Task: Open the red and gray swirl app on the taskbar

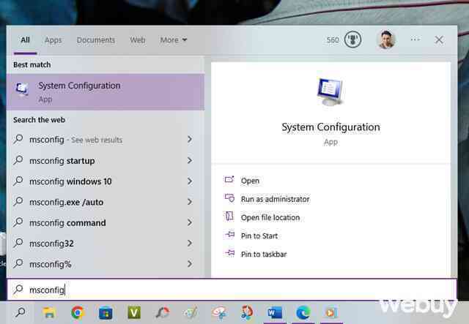Action: point(163,312)
